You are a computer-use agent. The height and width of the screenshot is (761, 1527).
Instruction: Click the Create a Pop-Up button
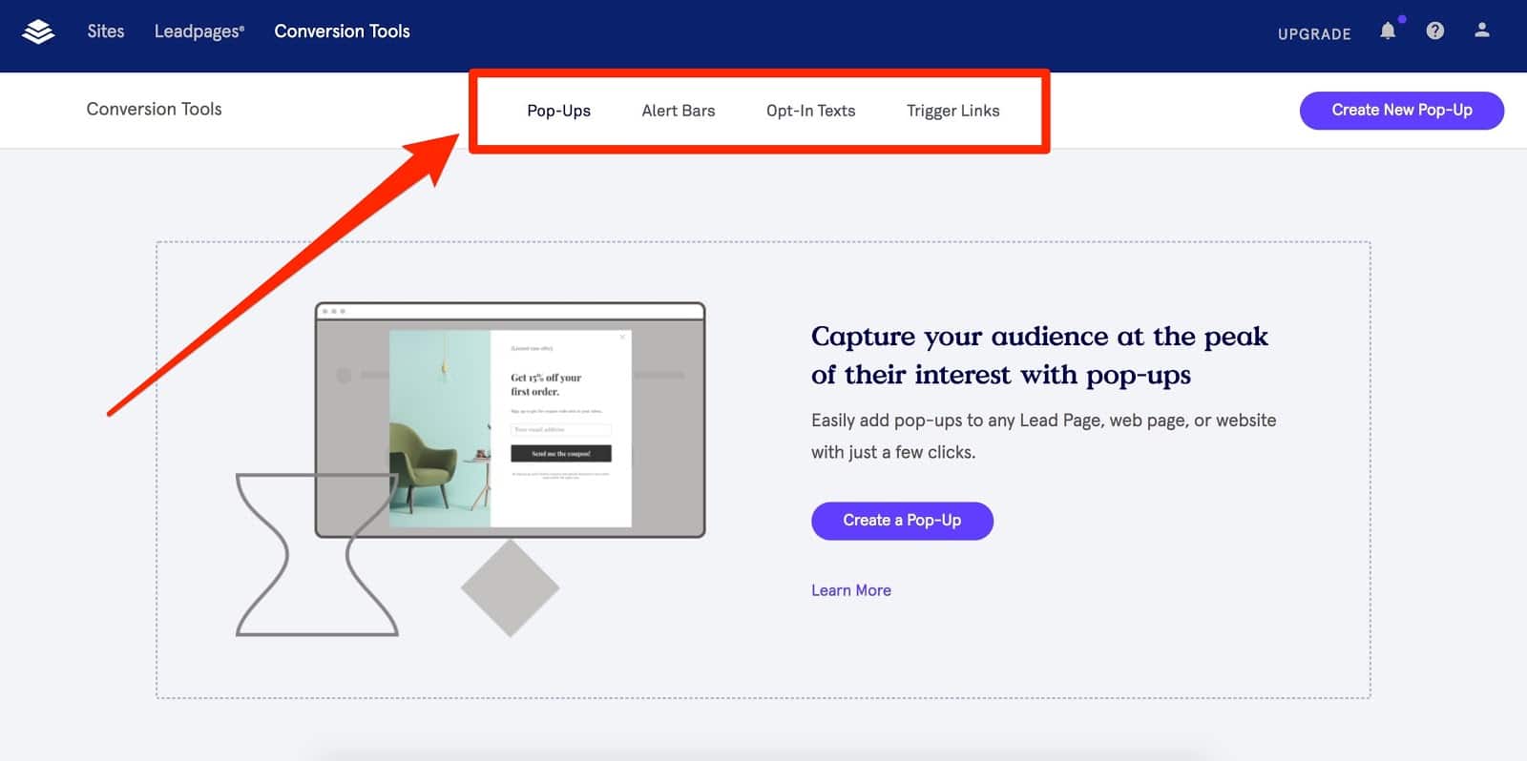click(x=902, y=521)
